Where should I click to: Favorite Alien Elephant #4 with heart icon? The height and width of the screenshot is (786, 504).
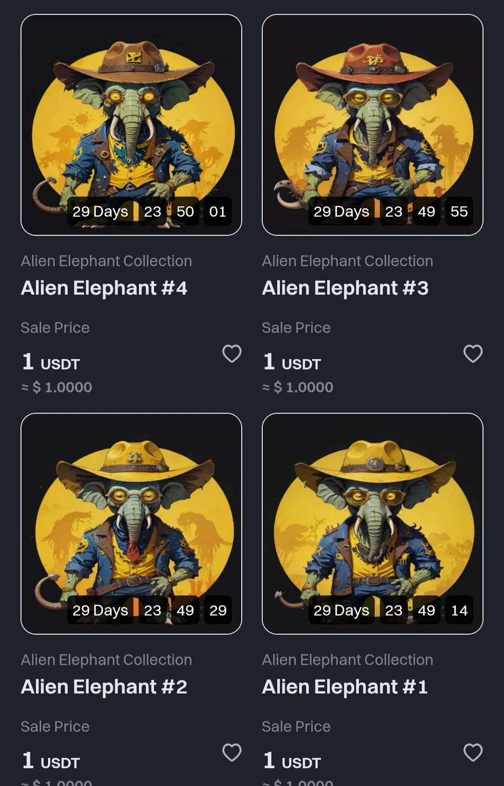click(x=232, y=354)
